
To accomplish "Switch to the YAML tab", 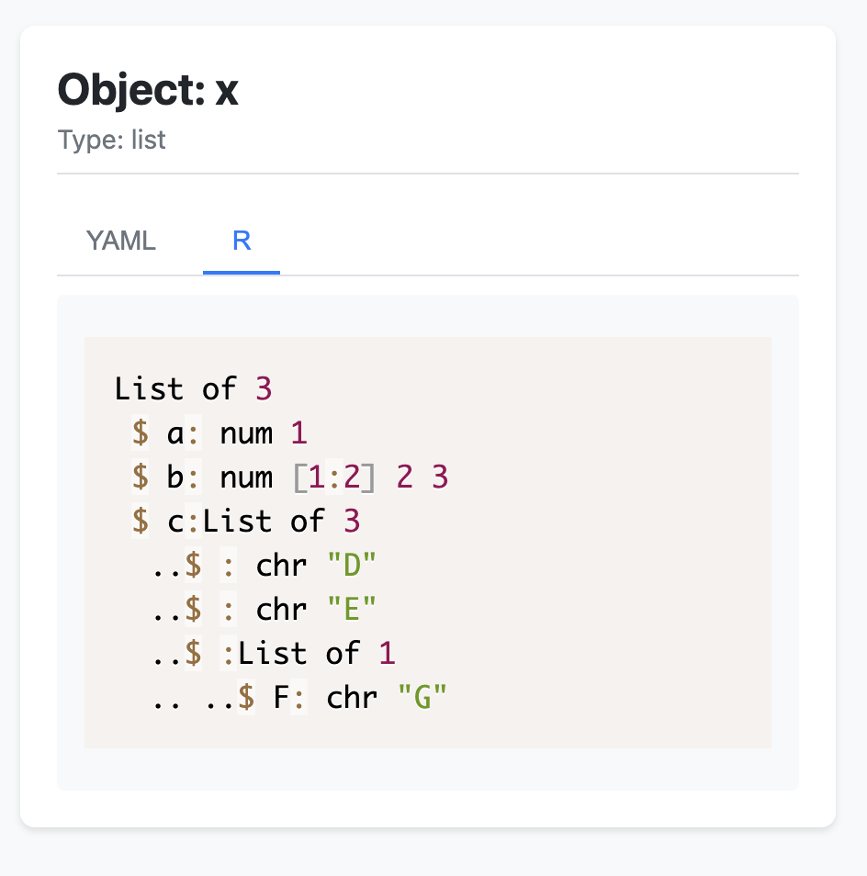I will pos(120,241).
